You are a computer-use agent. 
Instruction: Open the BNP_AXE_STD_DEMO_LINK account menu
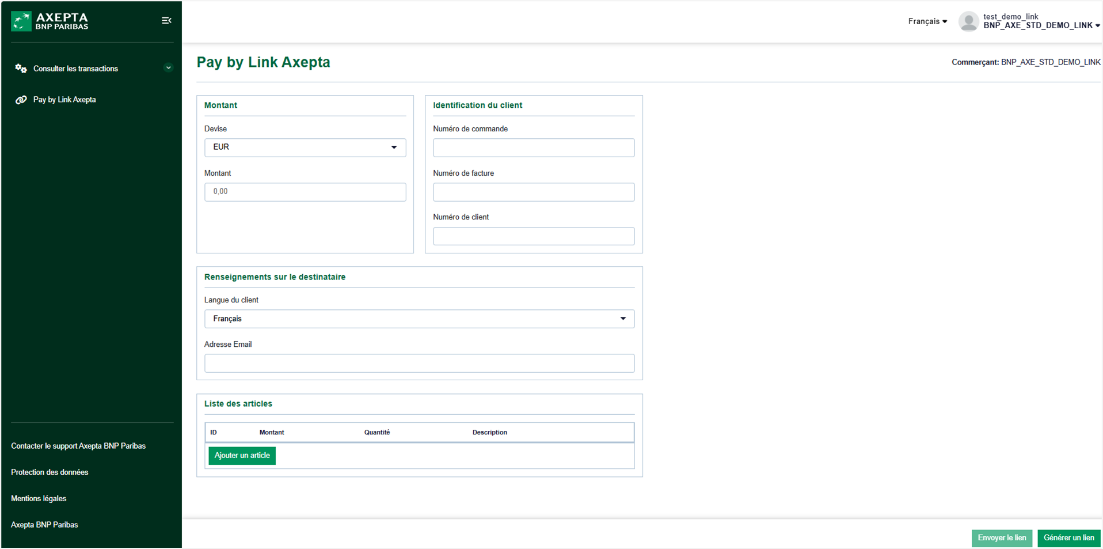coord(1041,25)
